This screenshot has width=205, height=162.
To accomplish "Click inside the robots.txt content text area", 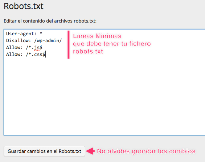I will 104,82.
